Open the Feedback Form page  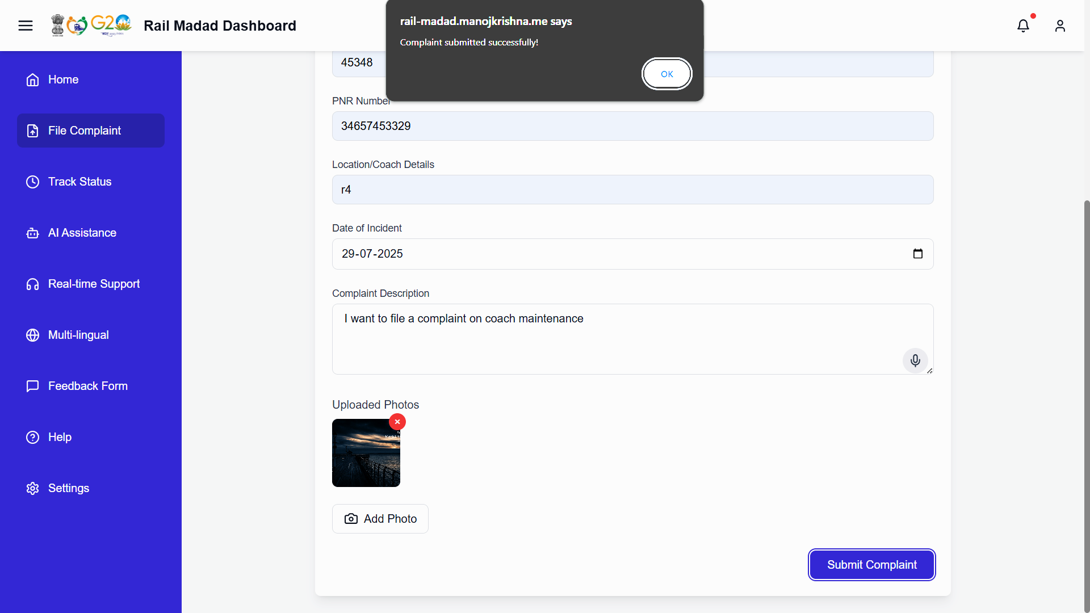(x=88, y=386)
